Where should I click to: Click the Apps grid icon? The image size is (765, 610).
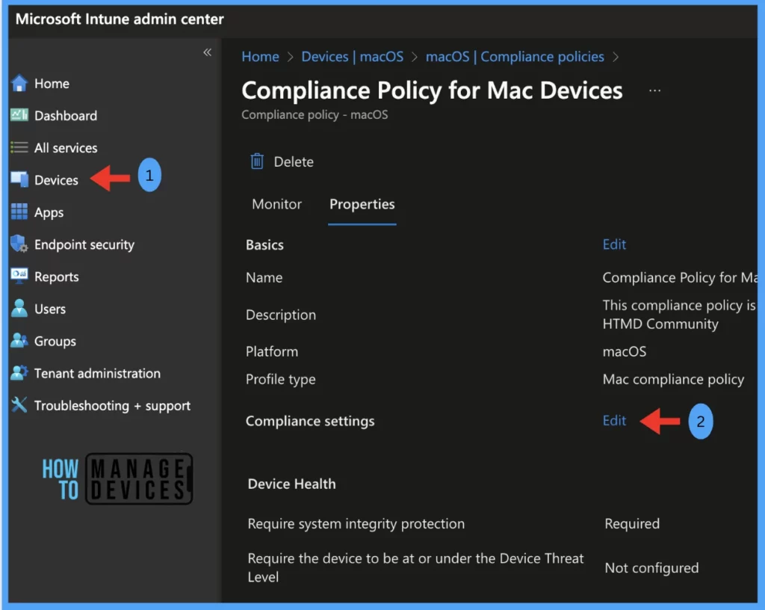point(19,212)
